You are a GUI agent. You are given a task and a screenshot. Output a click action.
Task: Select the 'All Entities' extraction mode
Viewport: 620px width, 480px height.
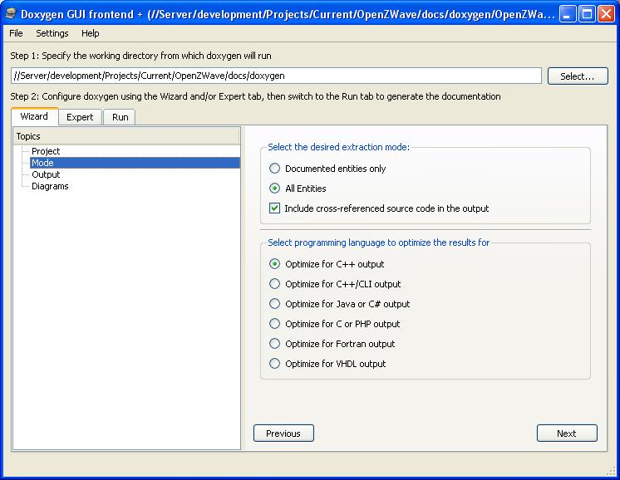coord(275,189)
